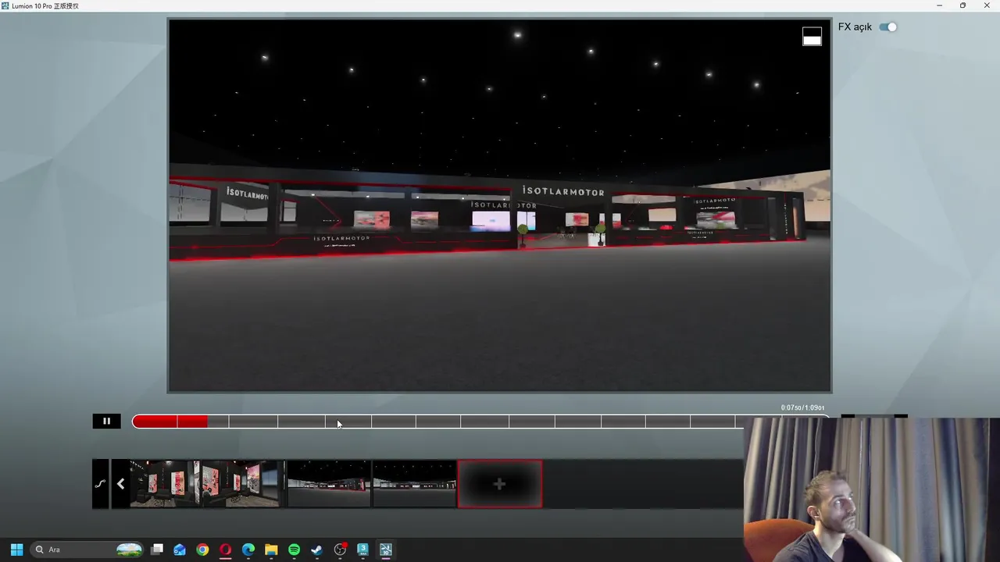Click the 0:07 / 1:09 time readout
Image resolution: width=1000 pixels, height=562 pixels.
tap(802, 407)
